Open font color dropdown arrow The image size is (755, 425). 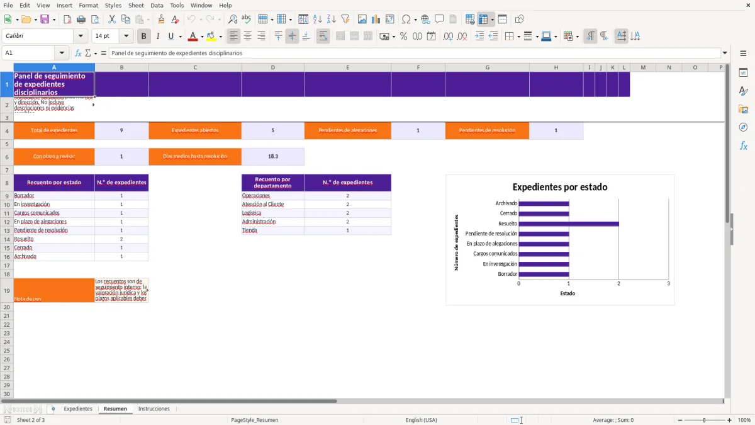(x=201, y=37)
